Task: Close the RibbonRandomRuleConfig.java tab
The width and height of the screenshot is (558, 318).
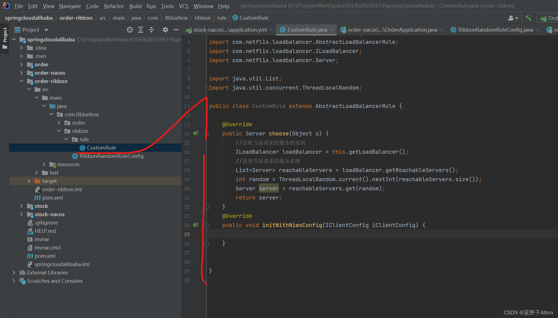Action: coord(538,30)
